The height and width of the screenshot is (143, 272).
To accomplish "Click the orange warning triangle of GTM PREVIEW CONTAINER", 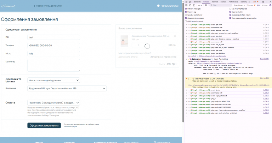I will pos(187,78).
